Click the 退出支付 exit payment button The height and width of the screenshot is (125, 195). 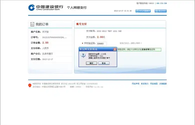tap(160, 11)
